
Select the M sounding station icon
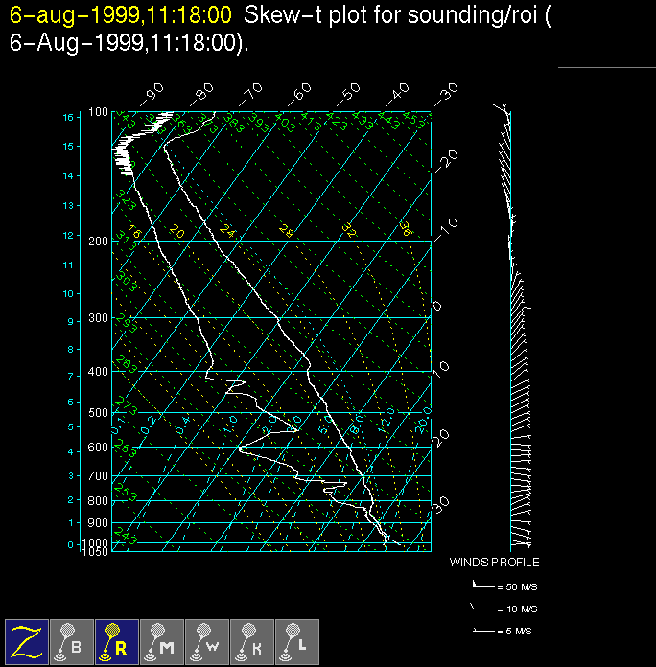[x=162, y=641]
